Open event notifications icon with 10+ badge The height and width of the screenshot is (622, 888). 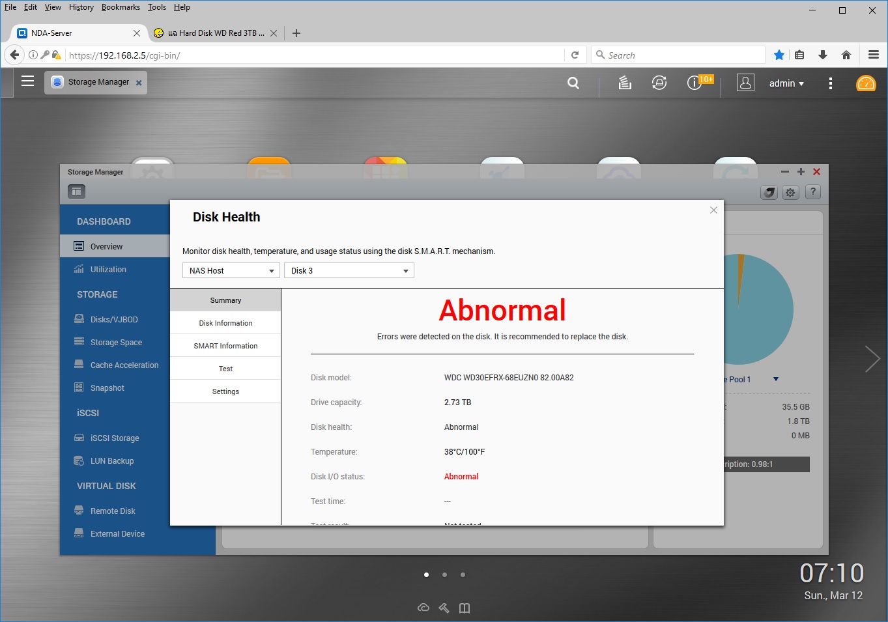coord(695,83)
